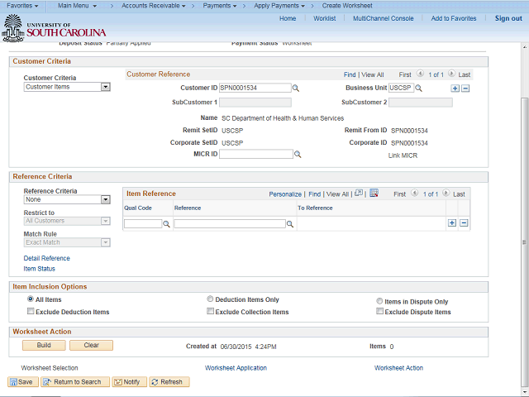Click in Item Reference input field
This screenshot has height=397, width=529.
tap(230, 224)
